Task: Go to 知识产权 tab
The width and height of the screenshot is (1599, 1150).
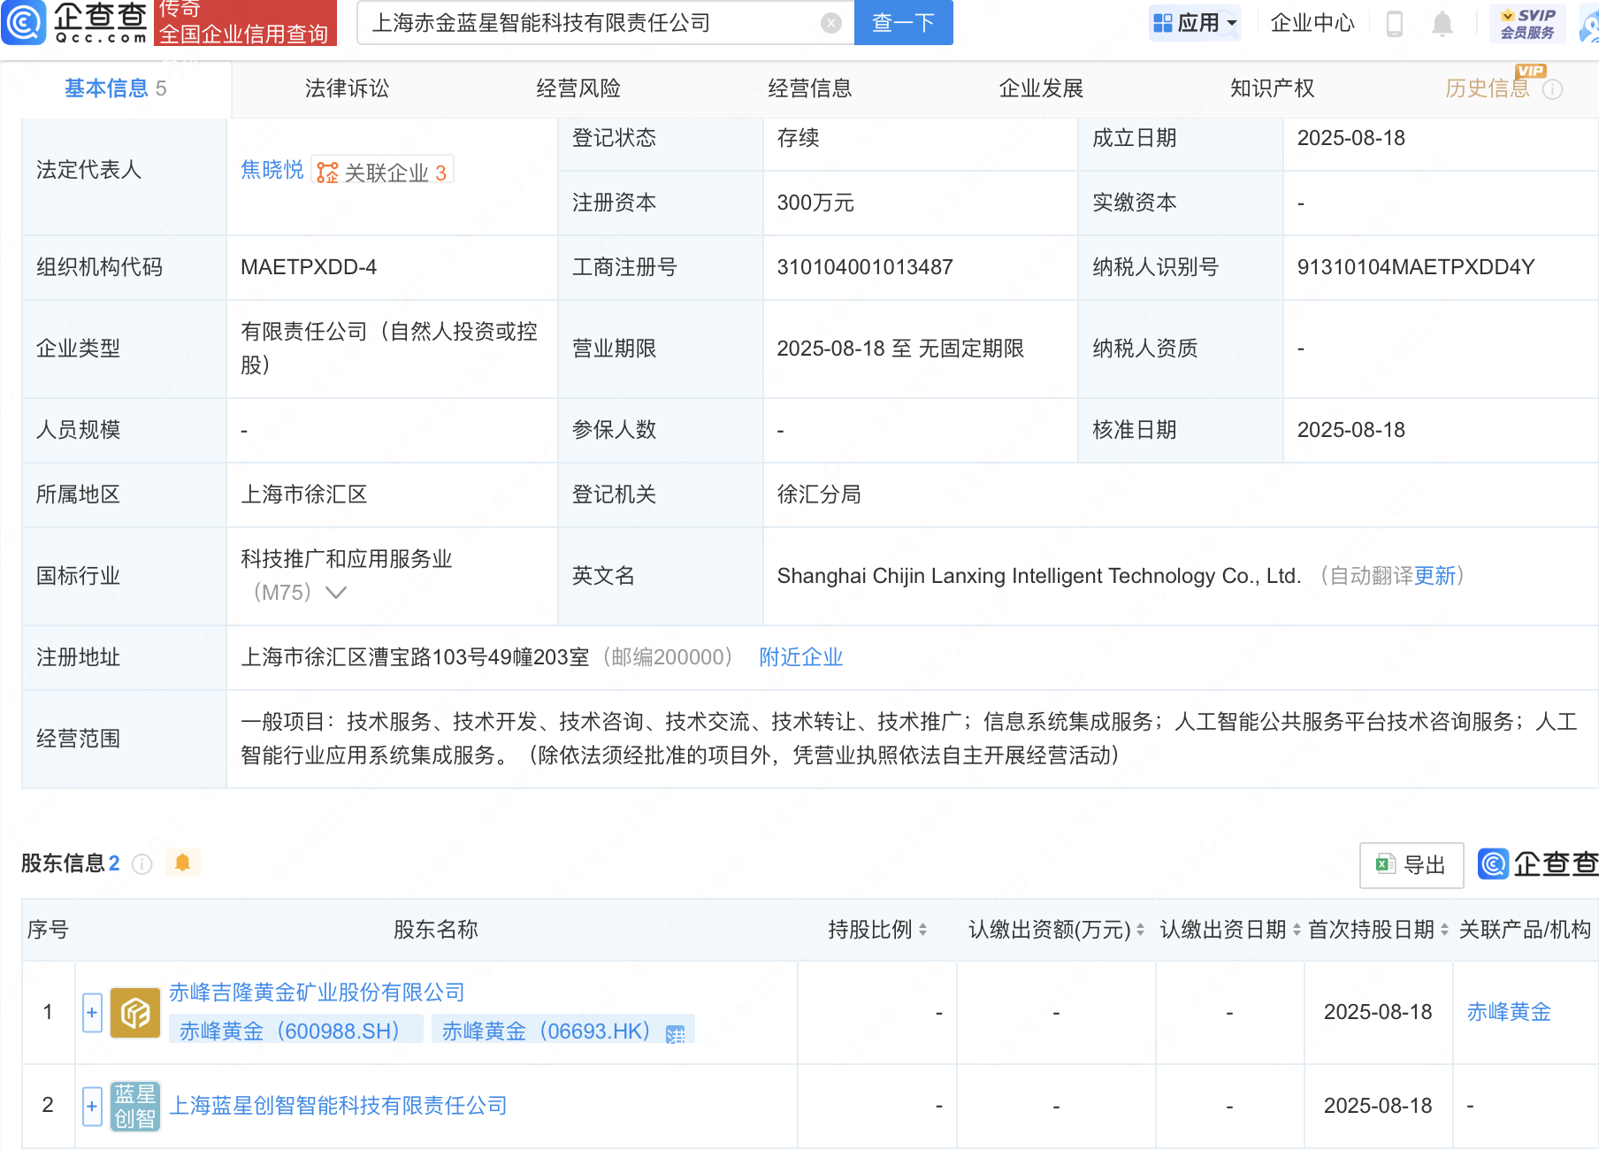Action: [x=1273, y=88]
